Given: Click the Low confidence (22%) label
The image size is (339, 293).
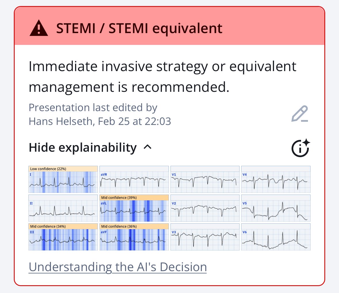Looking at the screenshot, I should pos(48,169).
